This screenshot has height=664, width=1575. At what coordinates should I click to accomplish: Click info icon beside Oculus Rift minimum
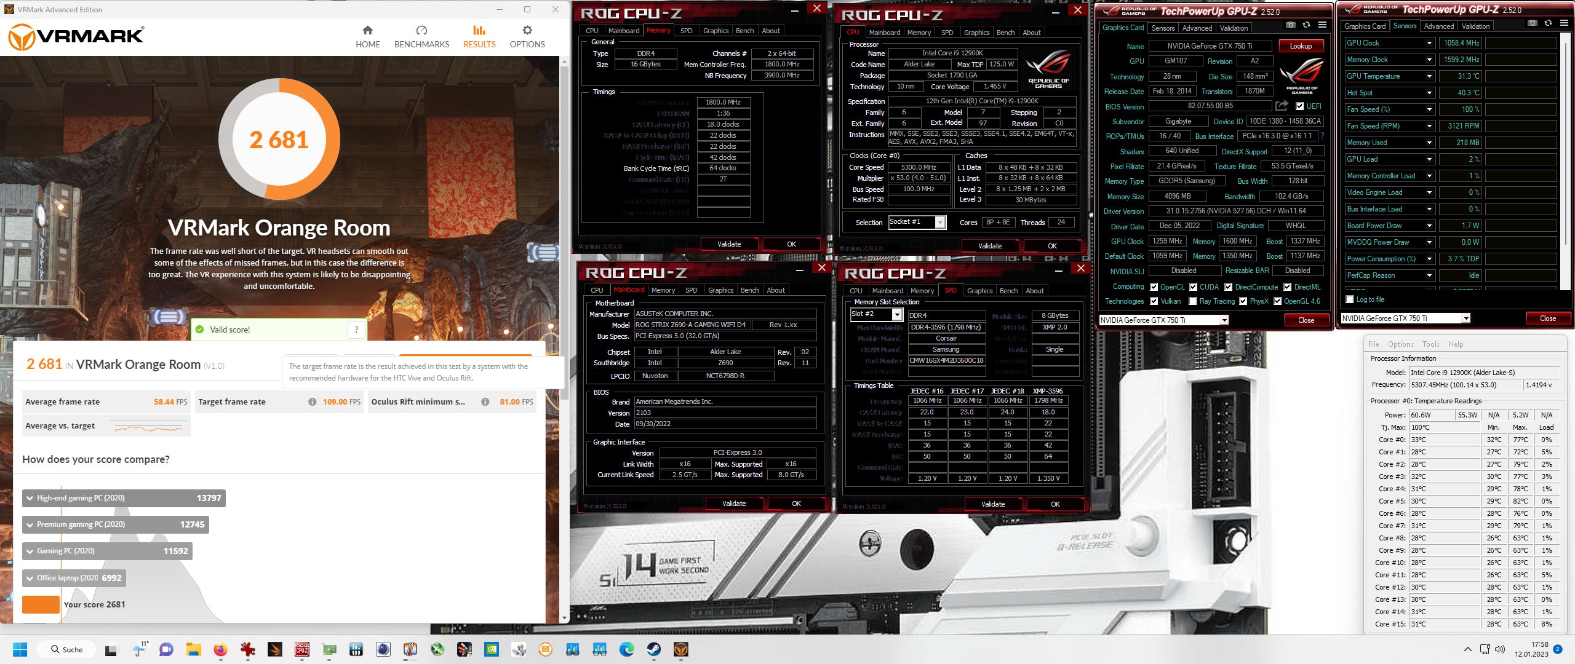pyautogui.click(x=485, y=401)
